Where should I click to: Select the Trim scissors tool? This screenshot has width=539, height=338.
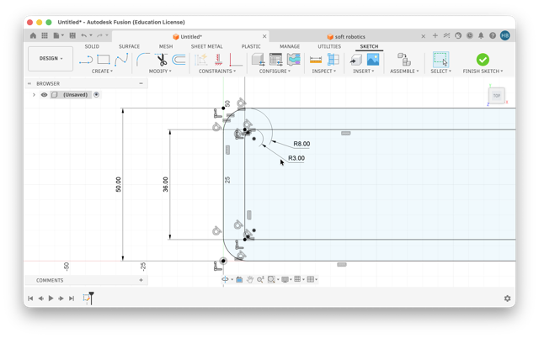[161, 60]
